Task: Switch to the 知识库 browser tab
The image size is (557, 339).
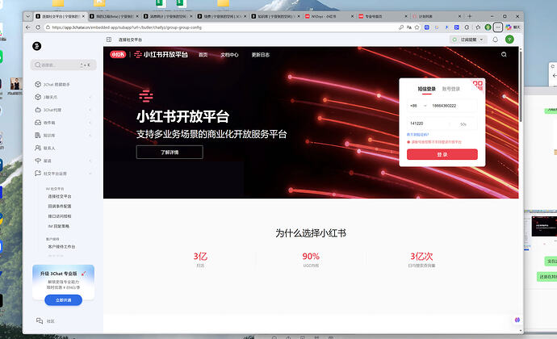Action: (275, 16)
